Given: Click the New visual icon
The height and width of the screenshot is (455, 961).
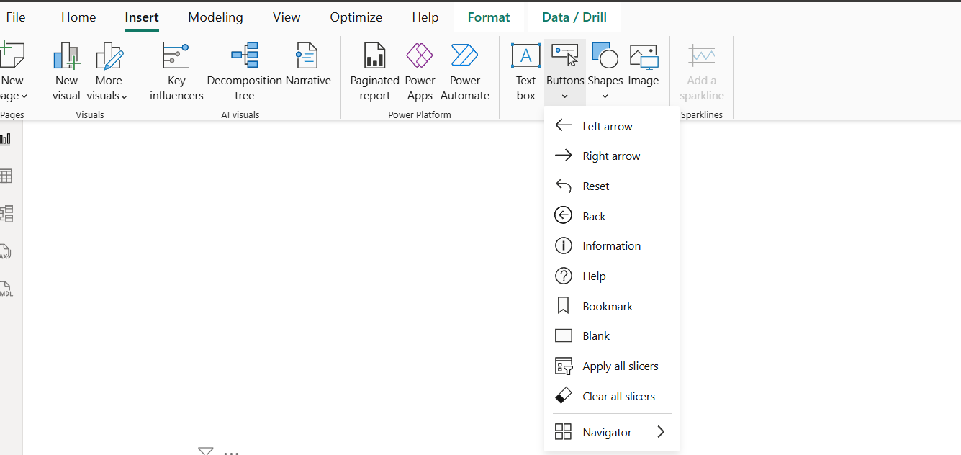Looking at the screenshot, I should (x=66, y=71).
